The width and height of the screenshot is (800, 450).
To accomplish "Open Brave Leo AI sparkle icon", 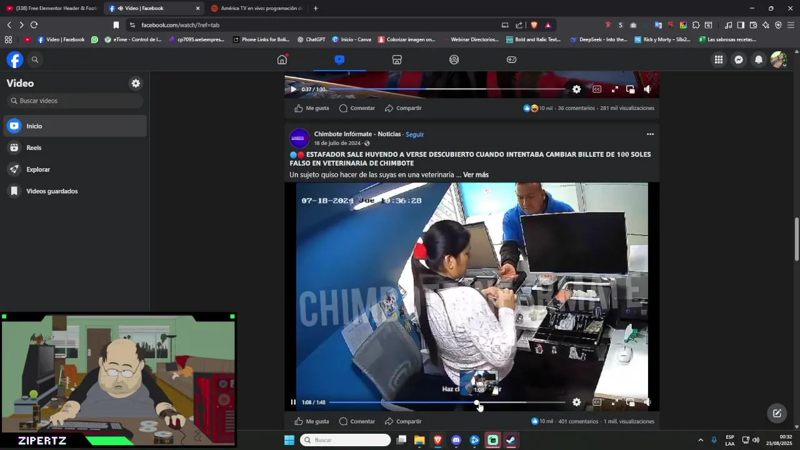I will click(766, 25).
